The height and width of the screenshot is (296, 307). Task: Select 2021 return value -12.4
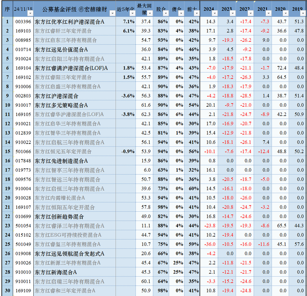tap(263, 152)
